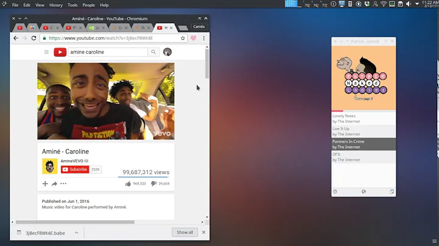
Task: Open the volume tray icon
Action: point(409,4)
